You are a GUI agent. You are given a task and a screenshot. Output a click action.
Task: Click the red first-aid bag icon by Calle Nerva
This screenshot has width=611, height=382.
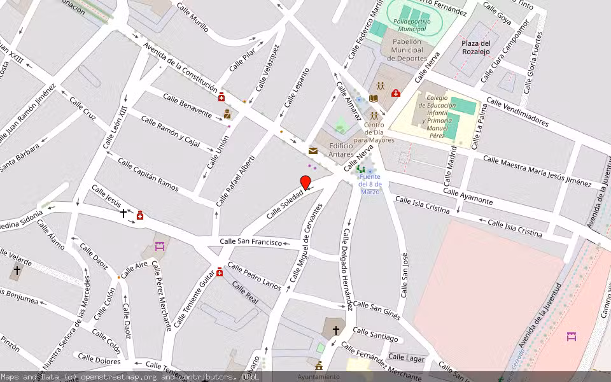pyautogui.click(x=395, y=93)
